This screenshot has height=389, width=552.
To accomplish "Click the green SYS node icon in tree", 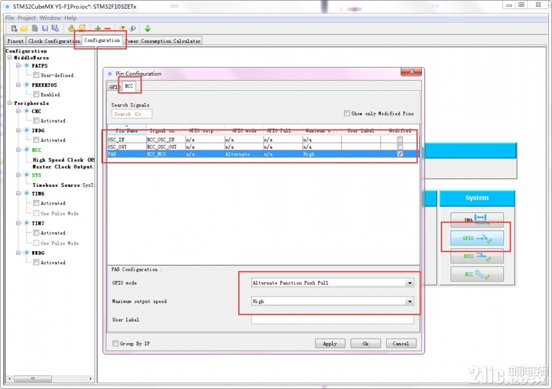I will tap(26, 175).
